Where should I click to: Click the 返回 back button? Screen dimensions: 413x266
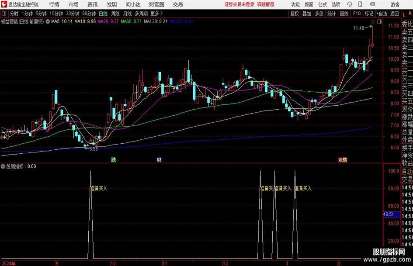(x=394, y=14)
